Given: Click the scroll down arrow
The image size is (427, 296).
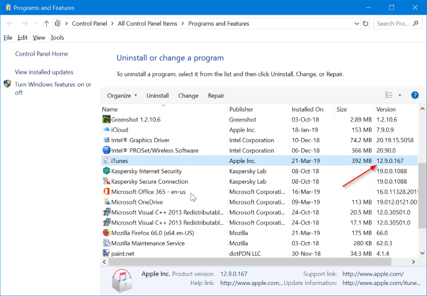Looking at the screenshot, I should coord(422,253).
